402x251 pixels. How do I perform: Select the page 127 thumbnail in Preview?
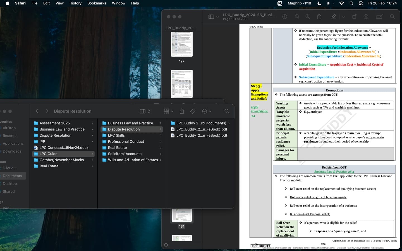182,44
